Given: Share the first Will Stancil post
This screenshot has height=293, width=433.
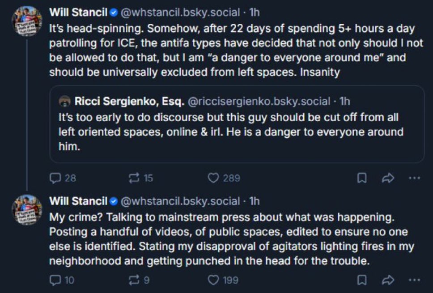Looking at the screenshot, I should click(387, 178).
